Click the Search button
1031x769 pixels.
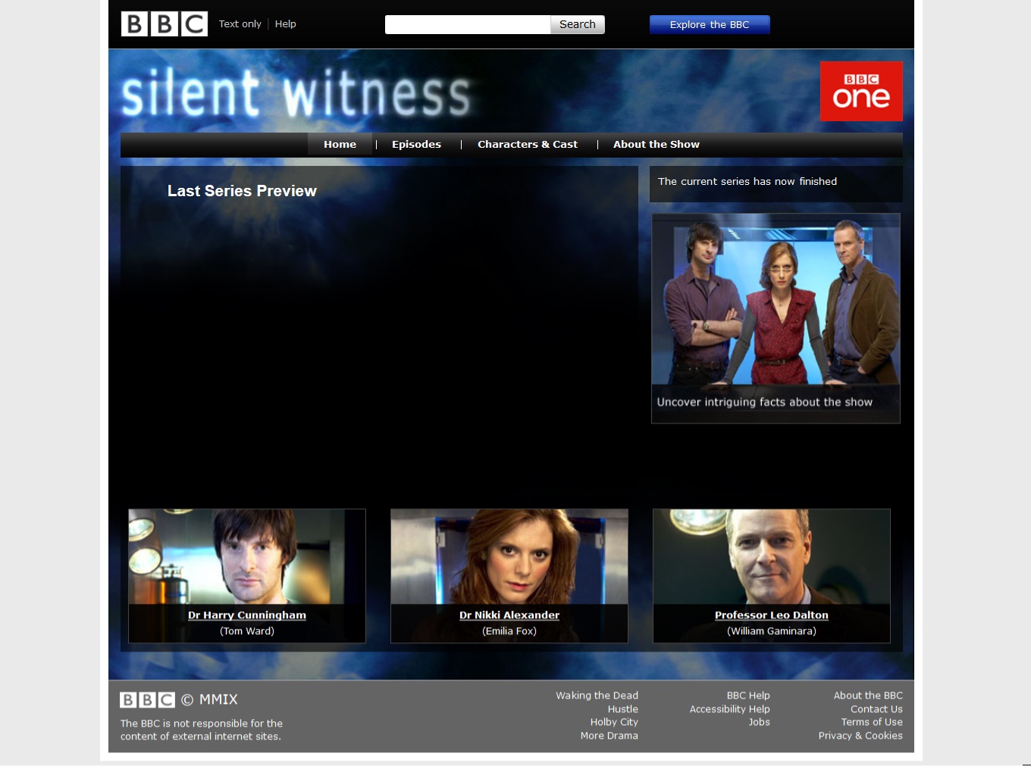pyautogui.click(x=578, y=24)
